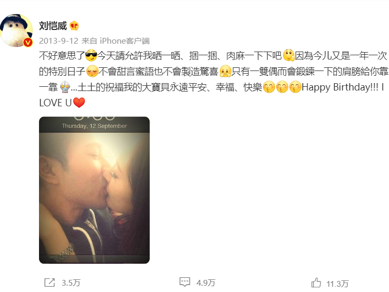This screenshot has height=292, width=389.
Task: Click the 4.9万 comment count
Action: click(x=206, y=283)
